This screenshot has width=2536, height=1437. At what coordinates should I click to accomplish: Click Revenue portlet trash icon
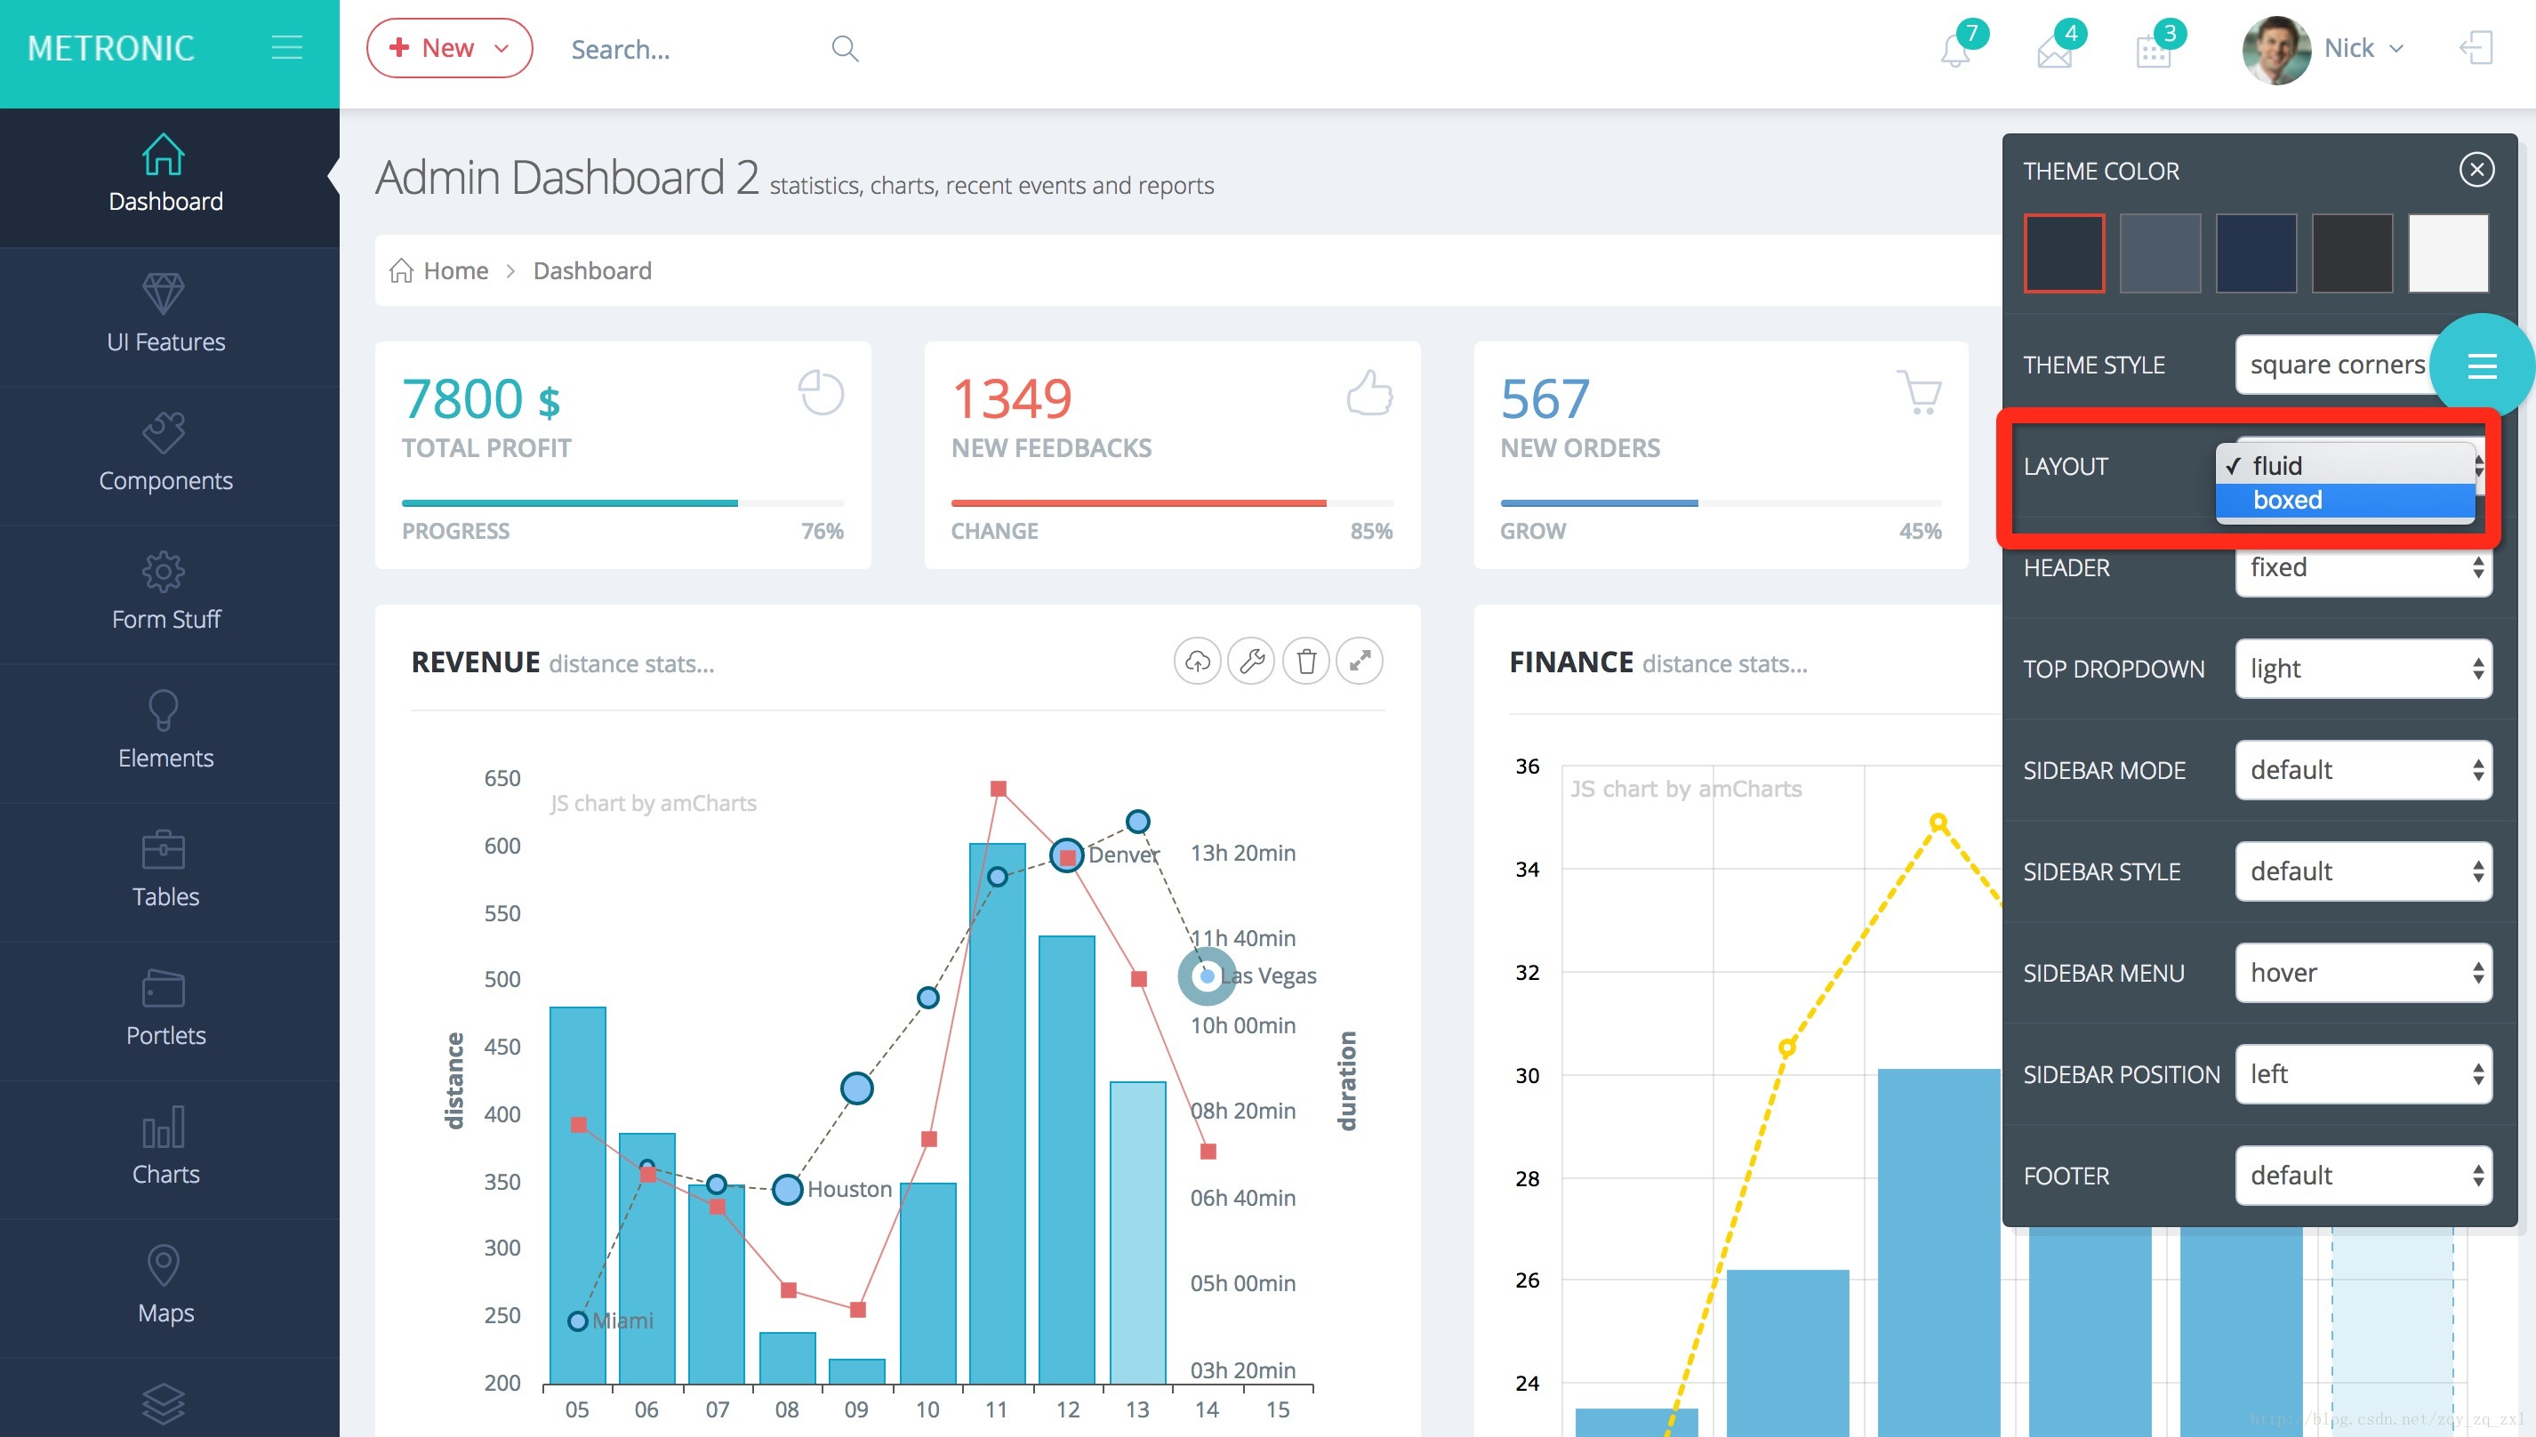[1305, 662]
